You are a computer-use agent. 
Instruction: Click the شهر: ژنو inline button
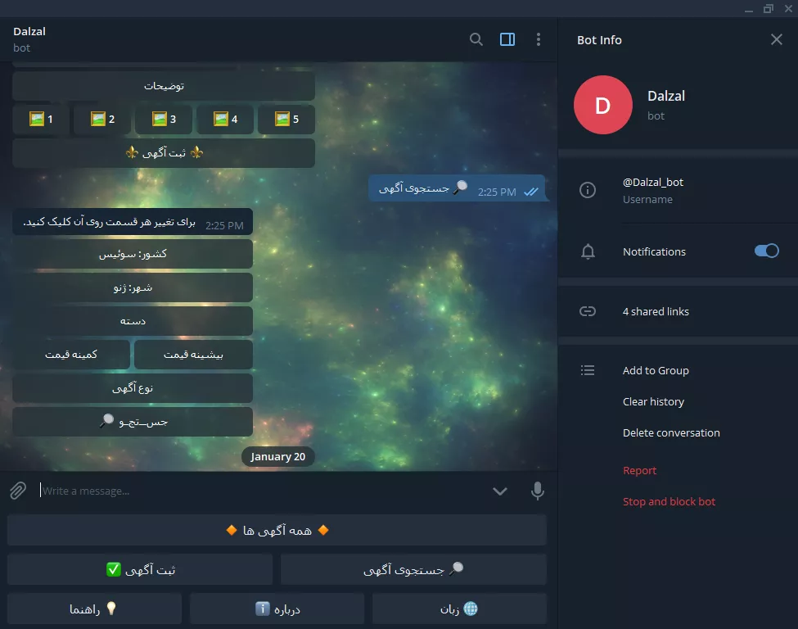133,287
